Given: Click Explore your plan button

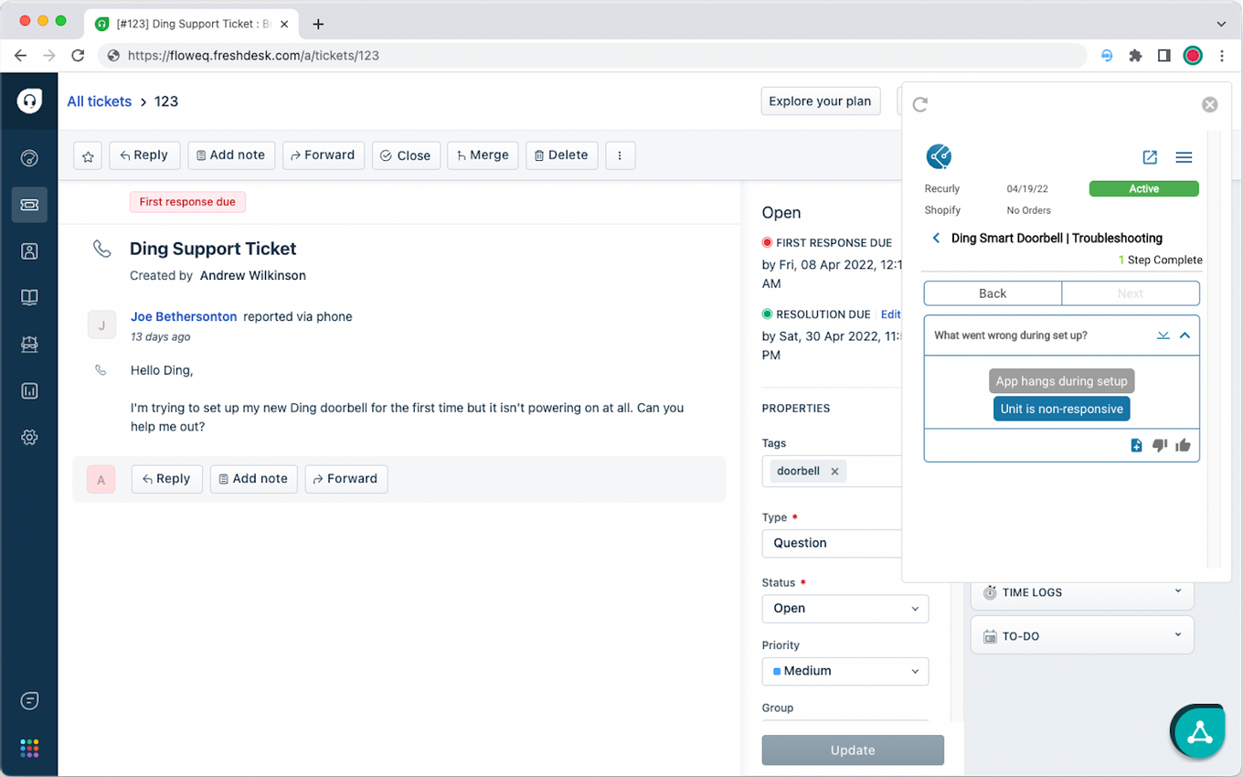Looking at the screenshot, I should 820,101.
